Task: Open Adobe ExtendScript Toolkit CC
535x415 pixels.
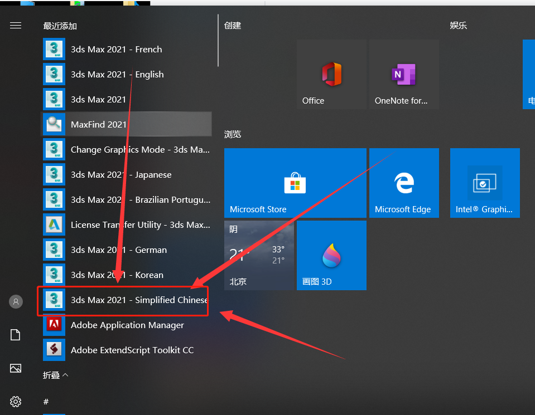Action: (x=126, y=350)
